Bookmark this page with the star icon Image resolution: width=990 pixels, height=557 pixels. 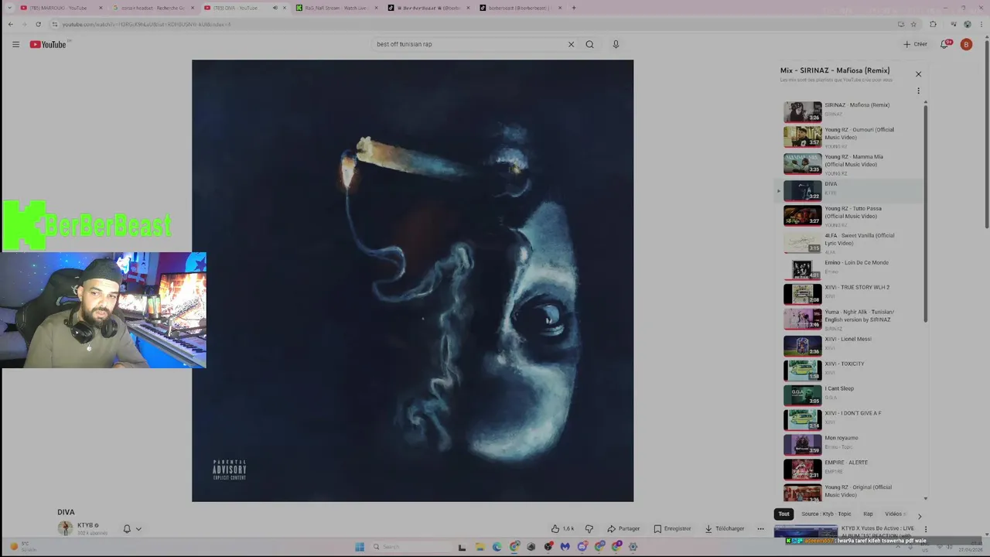pos(913,24)
